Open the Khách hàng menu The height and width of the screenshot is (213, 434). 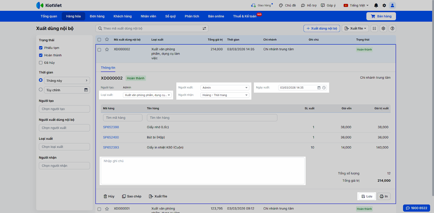click(x=122, y=16)
